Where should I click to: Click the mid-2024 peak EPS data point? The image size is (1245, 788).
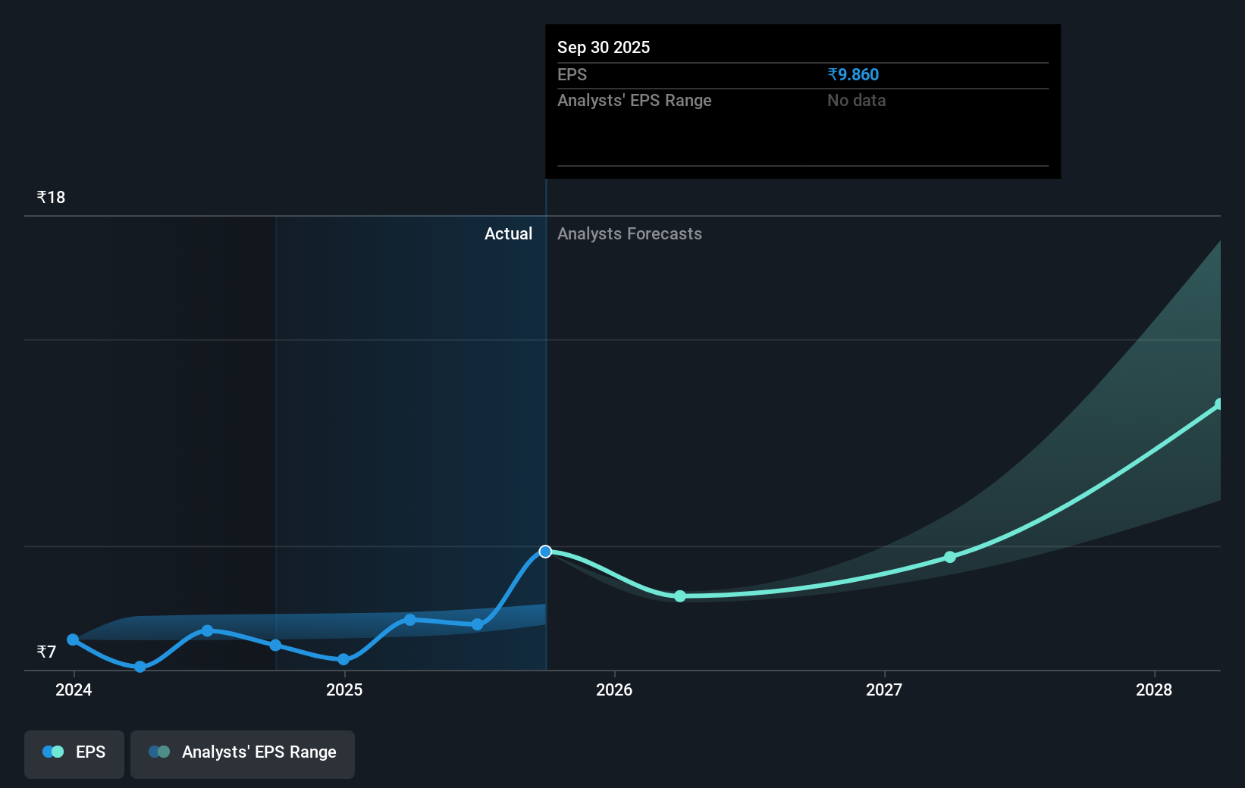[208, 630]
